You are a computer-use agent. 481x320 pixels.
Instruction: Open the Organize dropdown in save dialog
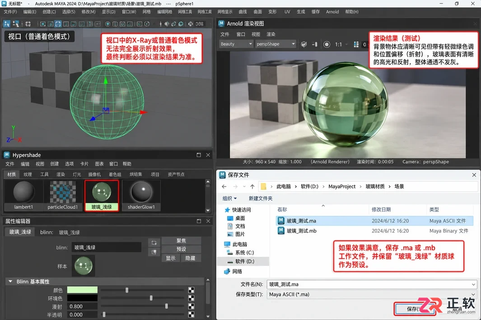click(229, 198)
